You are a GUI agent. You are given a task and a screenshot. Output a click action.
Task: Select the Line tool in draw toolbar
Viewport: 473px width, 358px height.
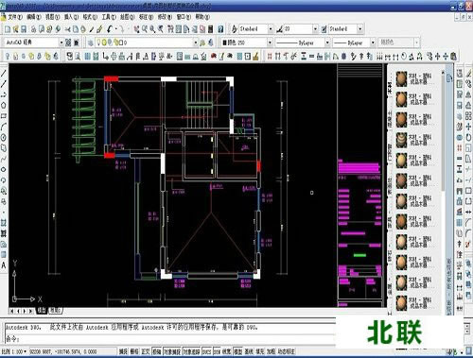[4, 74]
